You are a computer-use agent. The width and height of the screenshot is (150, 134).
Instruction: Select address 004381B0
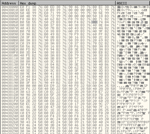tap(10, 89)
